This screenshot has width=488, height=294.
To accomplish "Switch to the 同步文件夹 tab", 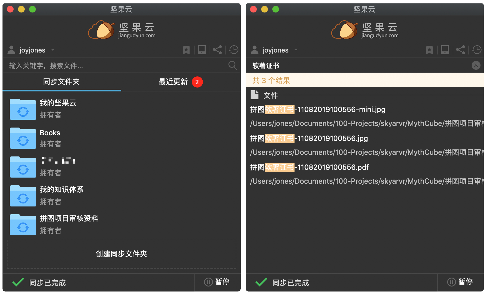I will (61, 82).
